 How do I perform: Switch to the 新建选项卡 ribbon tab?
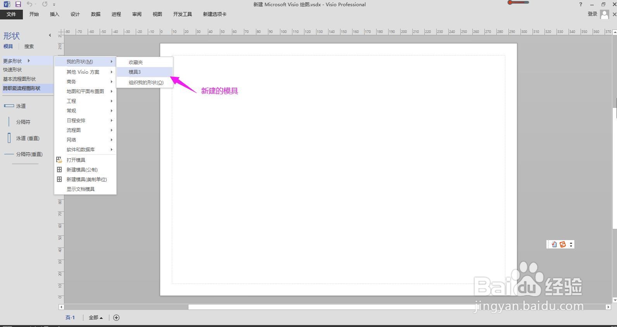[215, 14]
